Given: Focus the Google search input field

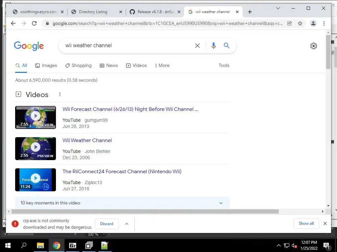Looking at the screenshot, I should click(127, 45).
